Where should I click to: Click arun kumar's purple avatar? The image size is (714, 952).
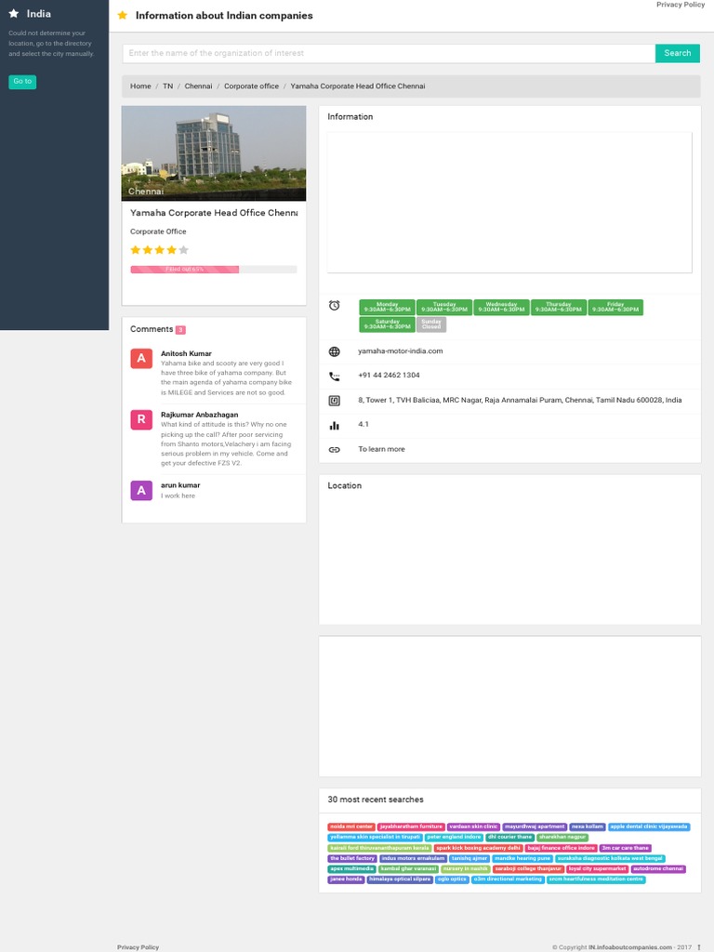(141, 490)
